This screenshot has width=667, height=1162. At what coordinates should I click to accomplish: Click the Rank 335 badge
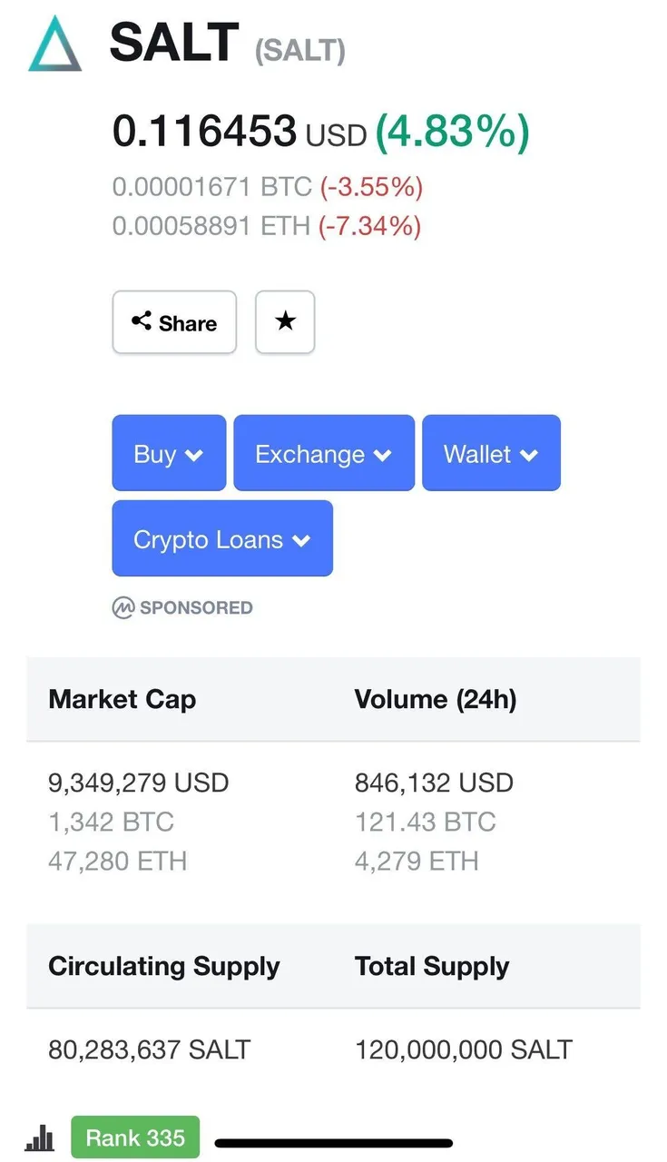[135, 1137]
